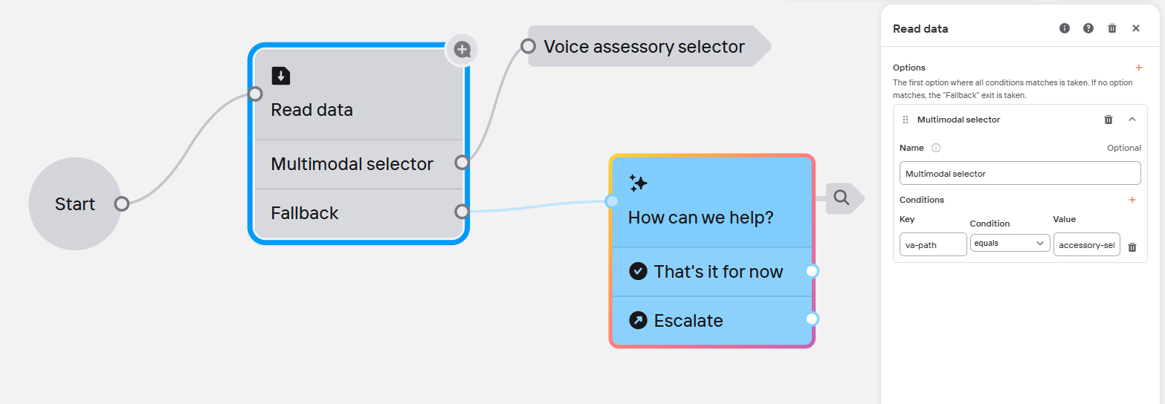Click the magnifier tag beside How can we help
Viewport: 1165px width, 404px height.
click(x=842, y=198)
